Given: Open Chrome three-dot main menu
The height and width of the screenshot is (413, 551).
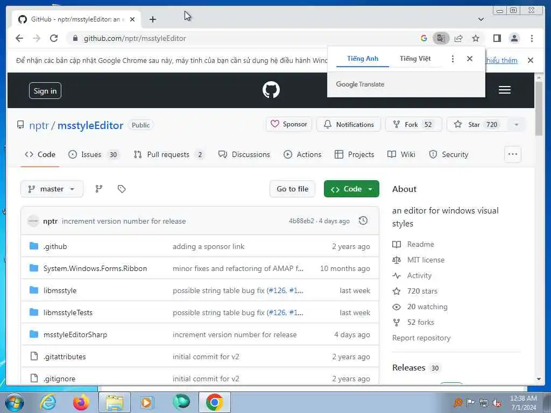Looking at the screenshot, I should pos(532,38).
